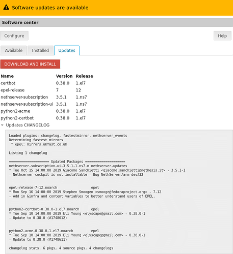Click the epel-release release value 12
This screenshot has height=254, width=233.
click(79, 90)
